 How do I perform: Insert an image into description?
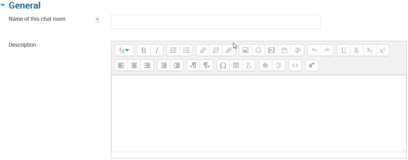[245, 50]
